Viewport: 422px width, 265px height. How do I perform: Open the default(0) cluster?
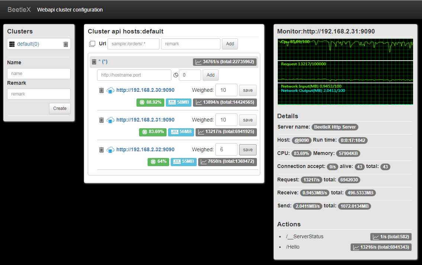tap(28, 44)
